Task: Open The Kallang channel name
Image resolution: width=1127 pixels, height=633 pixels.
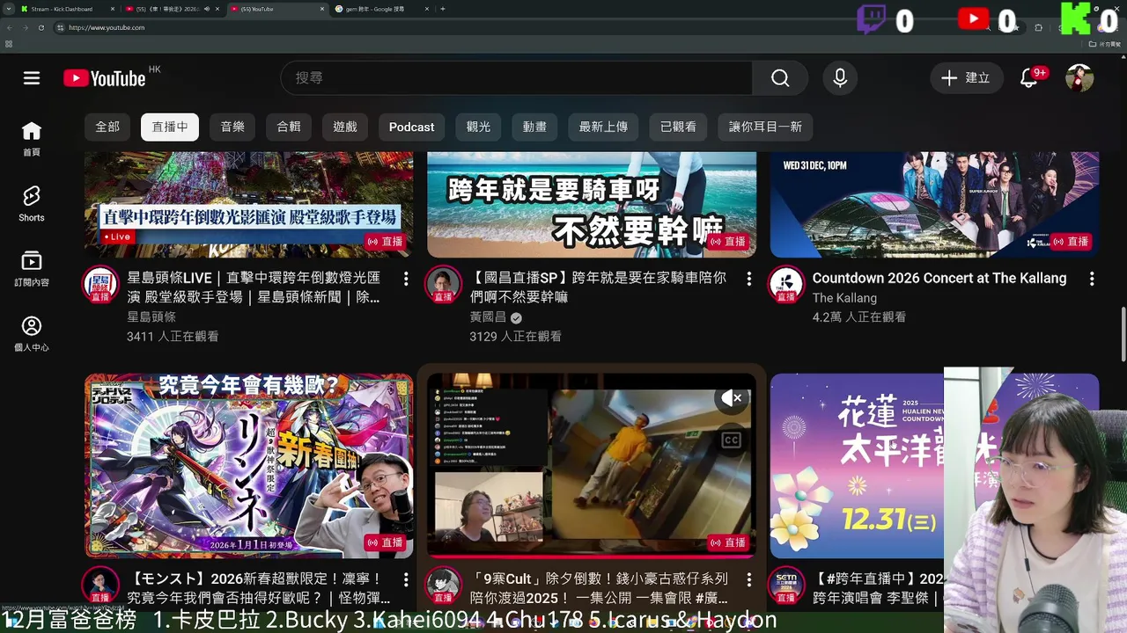Action: (844, 298)
